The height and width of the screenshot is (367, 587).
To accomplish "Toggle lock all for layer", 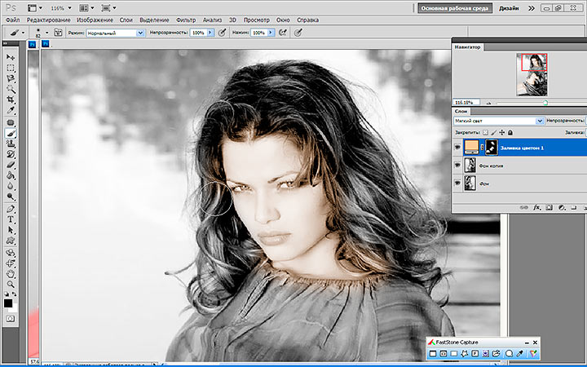I will [510, 132].
